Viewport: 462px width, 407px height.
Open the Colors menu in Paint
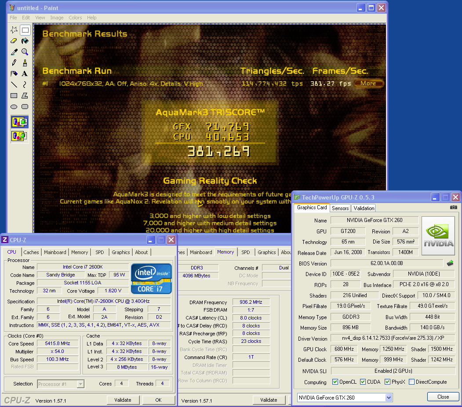coord(75,18)
